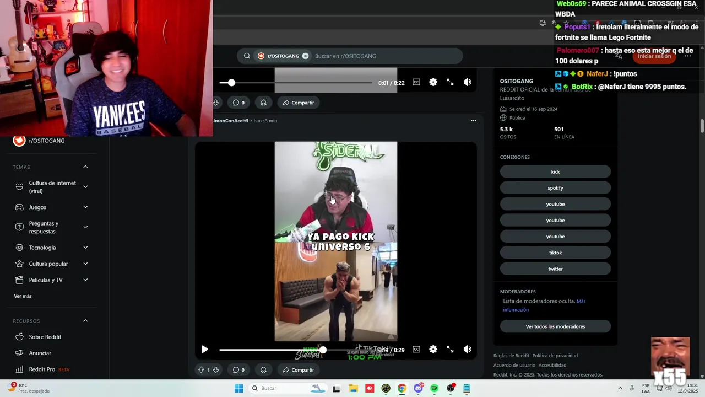
Task: Play the 0:29 video
Action: (x=205, y=350)
